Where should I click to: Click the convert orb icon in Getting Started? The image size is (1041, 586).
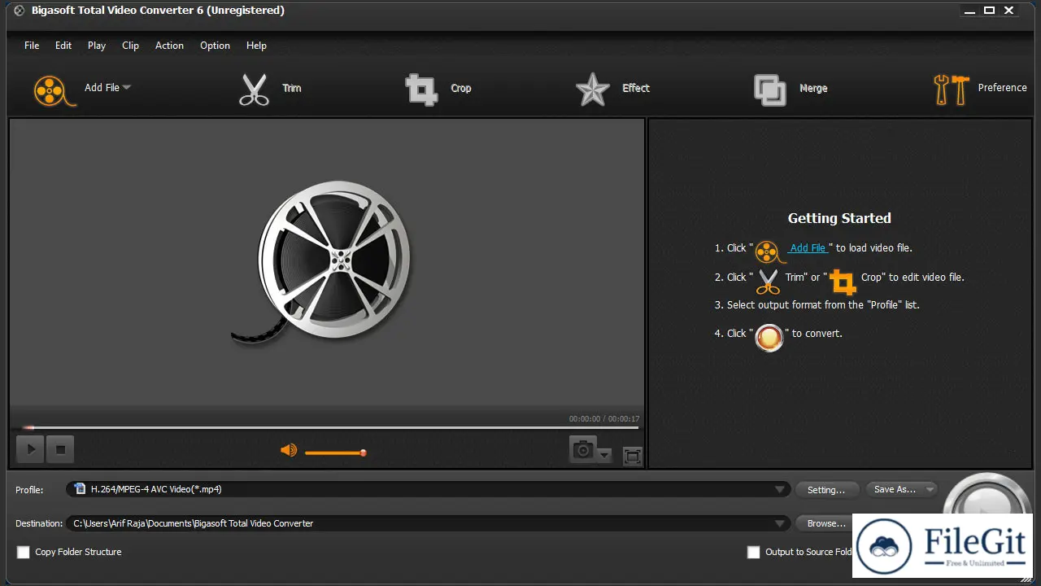[x=769, y=337]
